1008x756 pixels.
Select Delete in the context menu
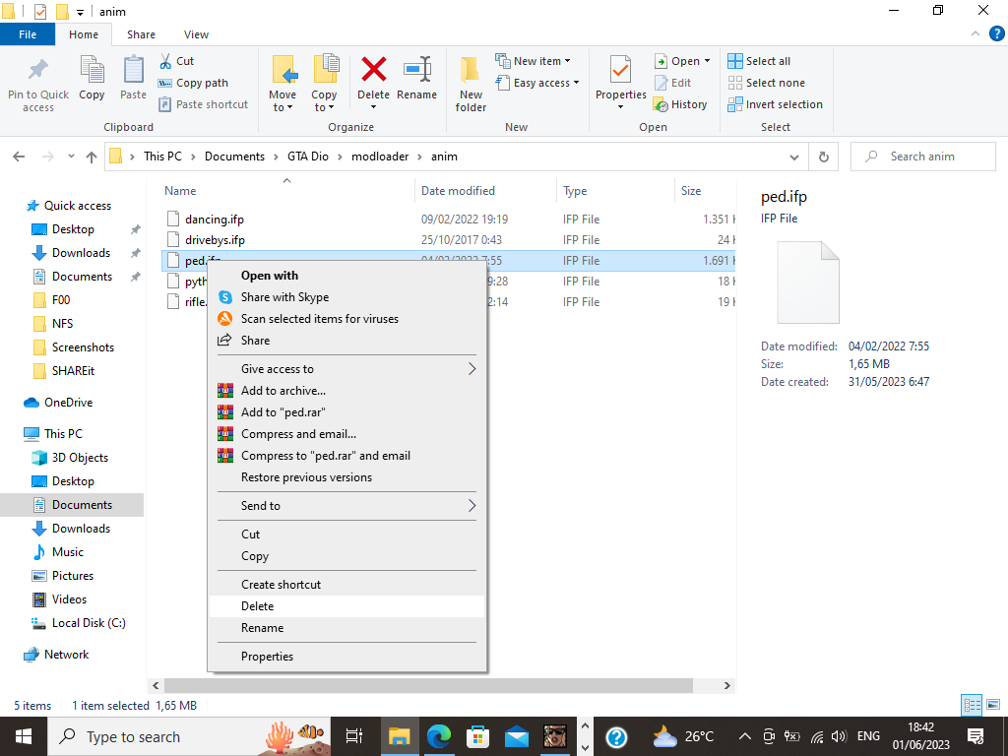pos(347,606)
